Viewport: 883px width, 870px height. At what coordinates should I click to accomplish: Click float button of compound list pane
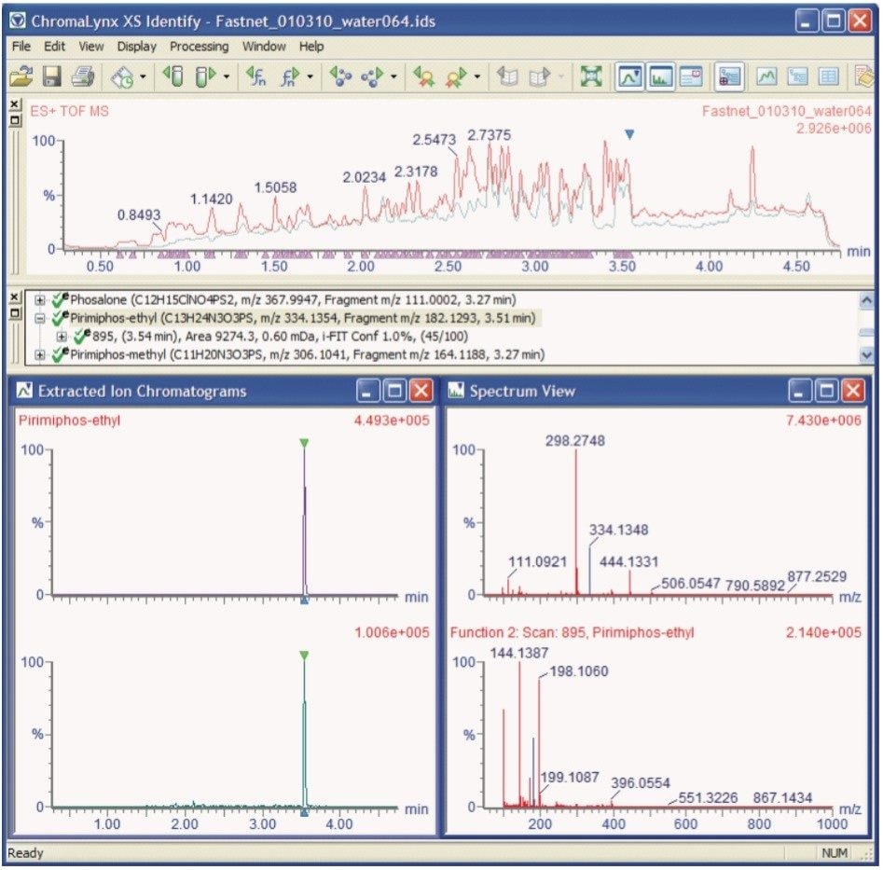[x=15, y=312]
